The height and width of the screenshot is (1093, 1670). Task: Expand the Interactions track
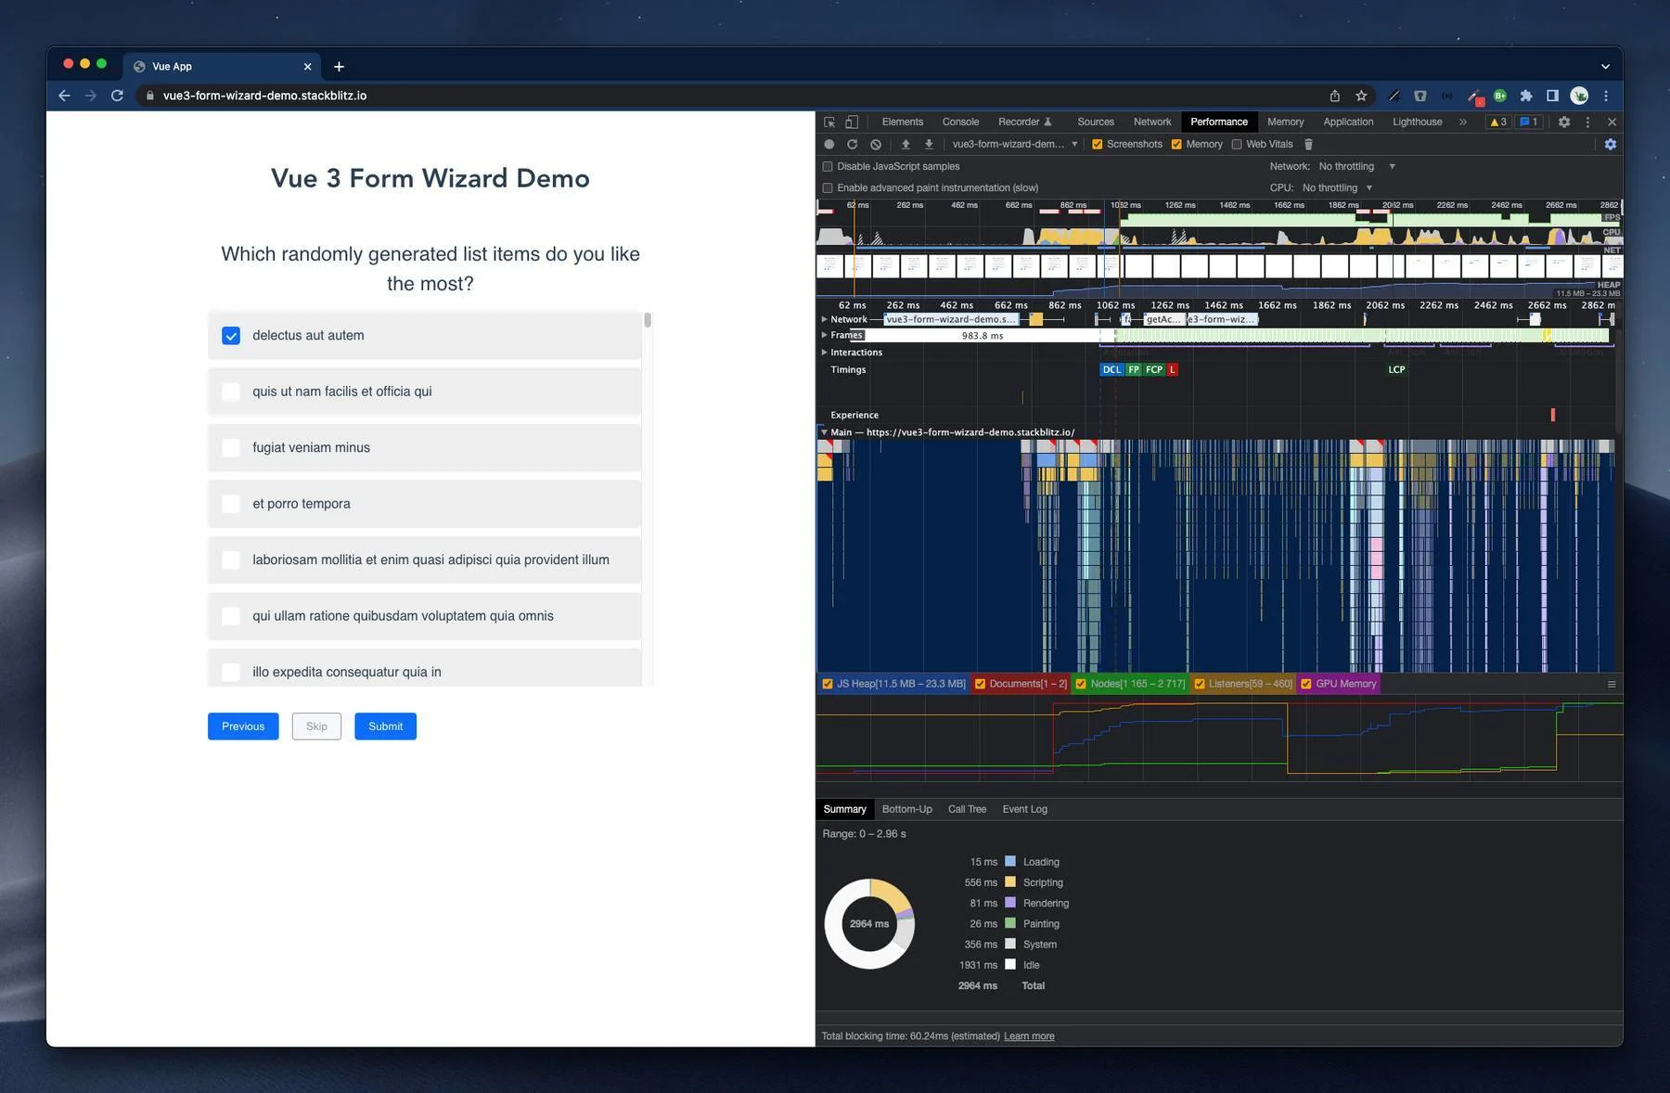tap(824, 353)
